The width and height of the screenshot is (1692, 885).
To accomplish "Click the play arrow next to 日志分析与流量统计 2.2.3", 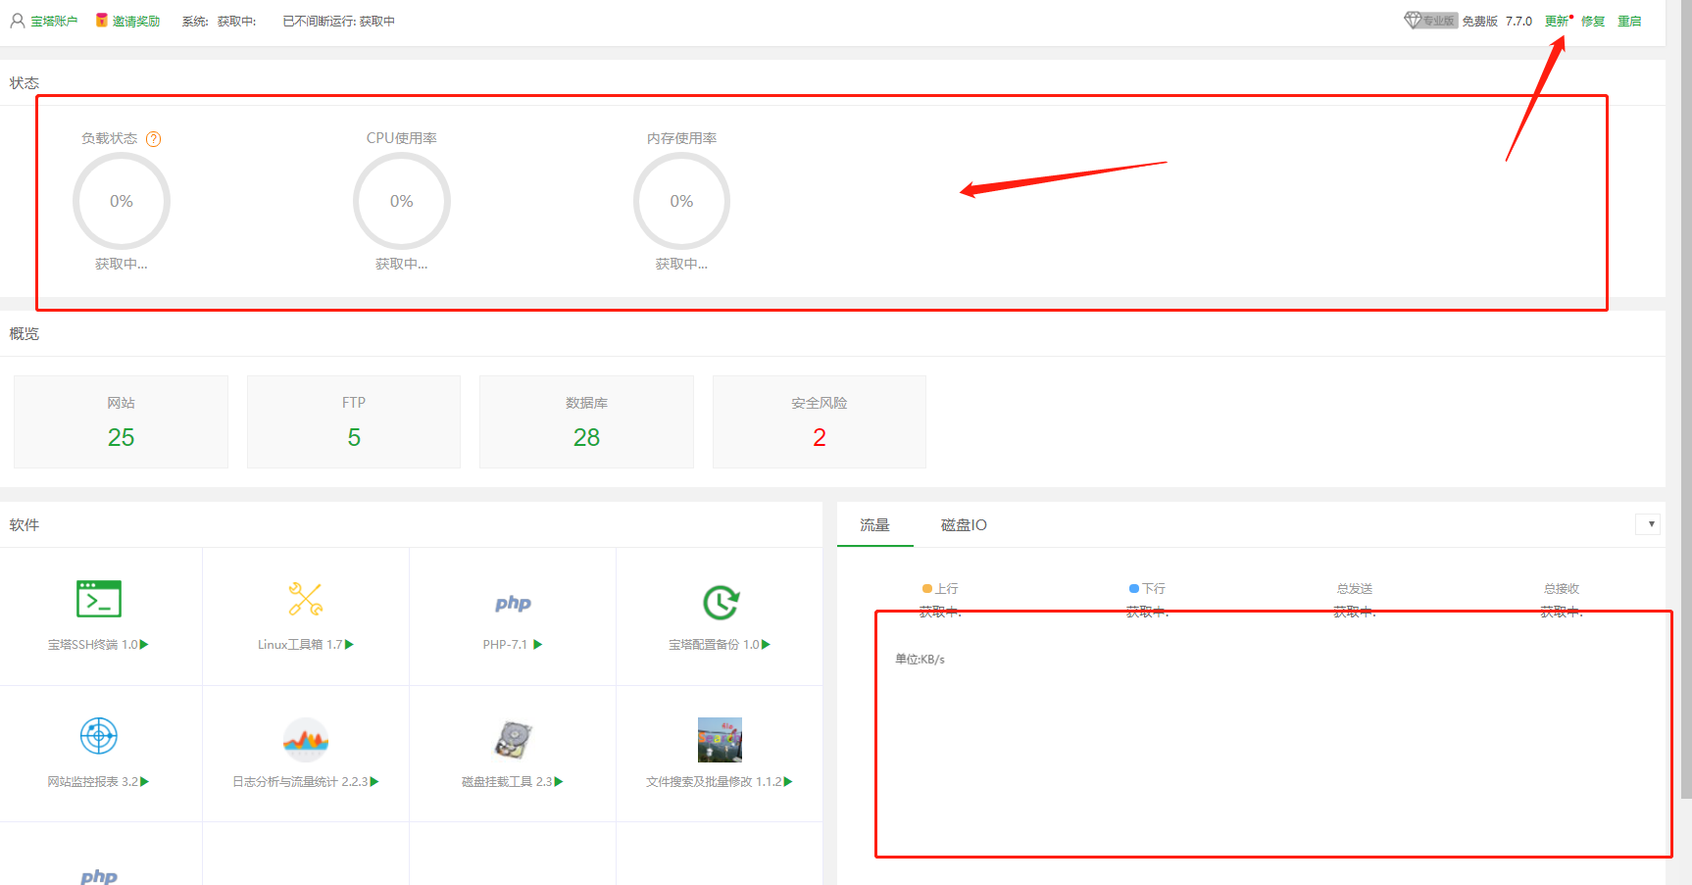I will (374, 781).
